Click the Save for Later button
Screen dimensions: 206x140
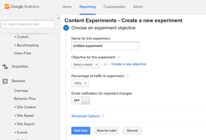click(x=106, y=130)
